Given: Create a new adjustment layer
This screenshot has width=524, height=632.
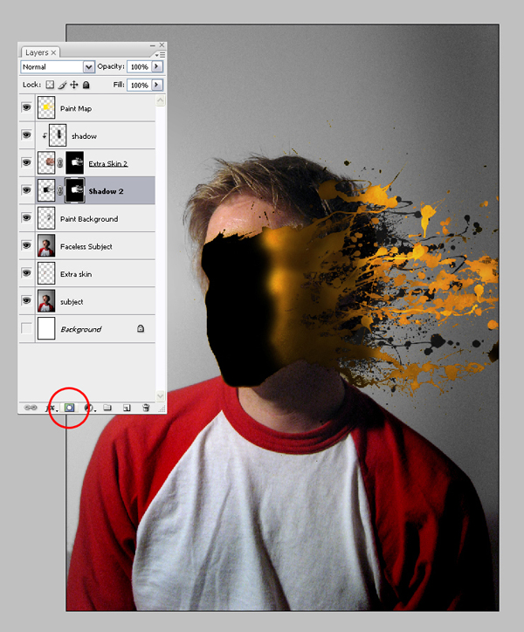Looking at the screenshot, I should pyautogui.click(x=89, y=408).
